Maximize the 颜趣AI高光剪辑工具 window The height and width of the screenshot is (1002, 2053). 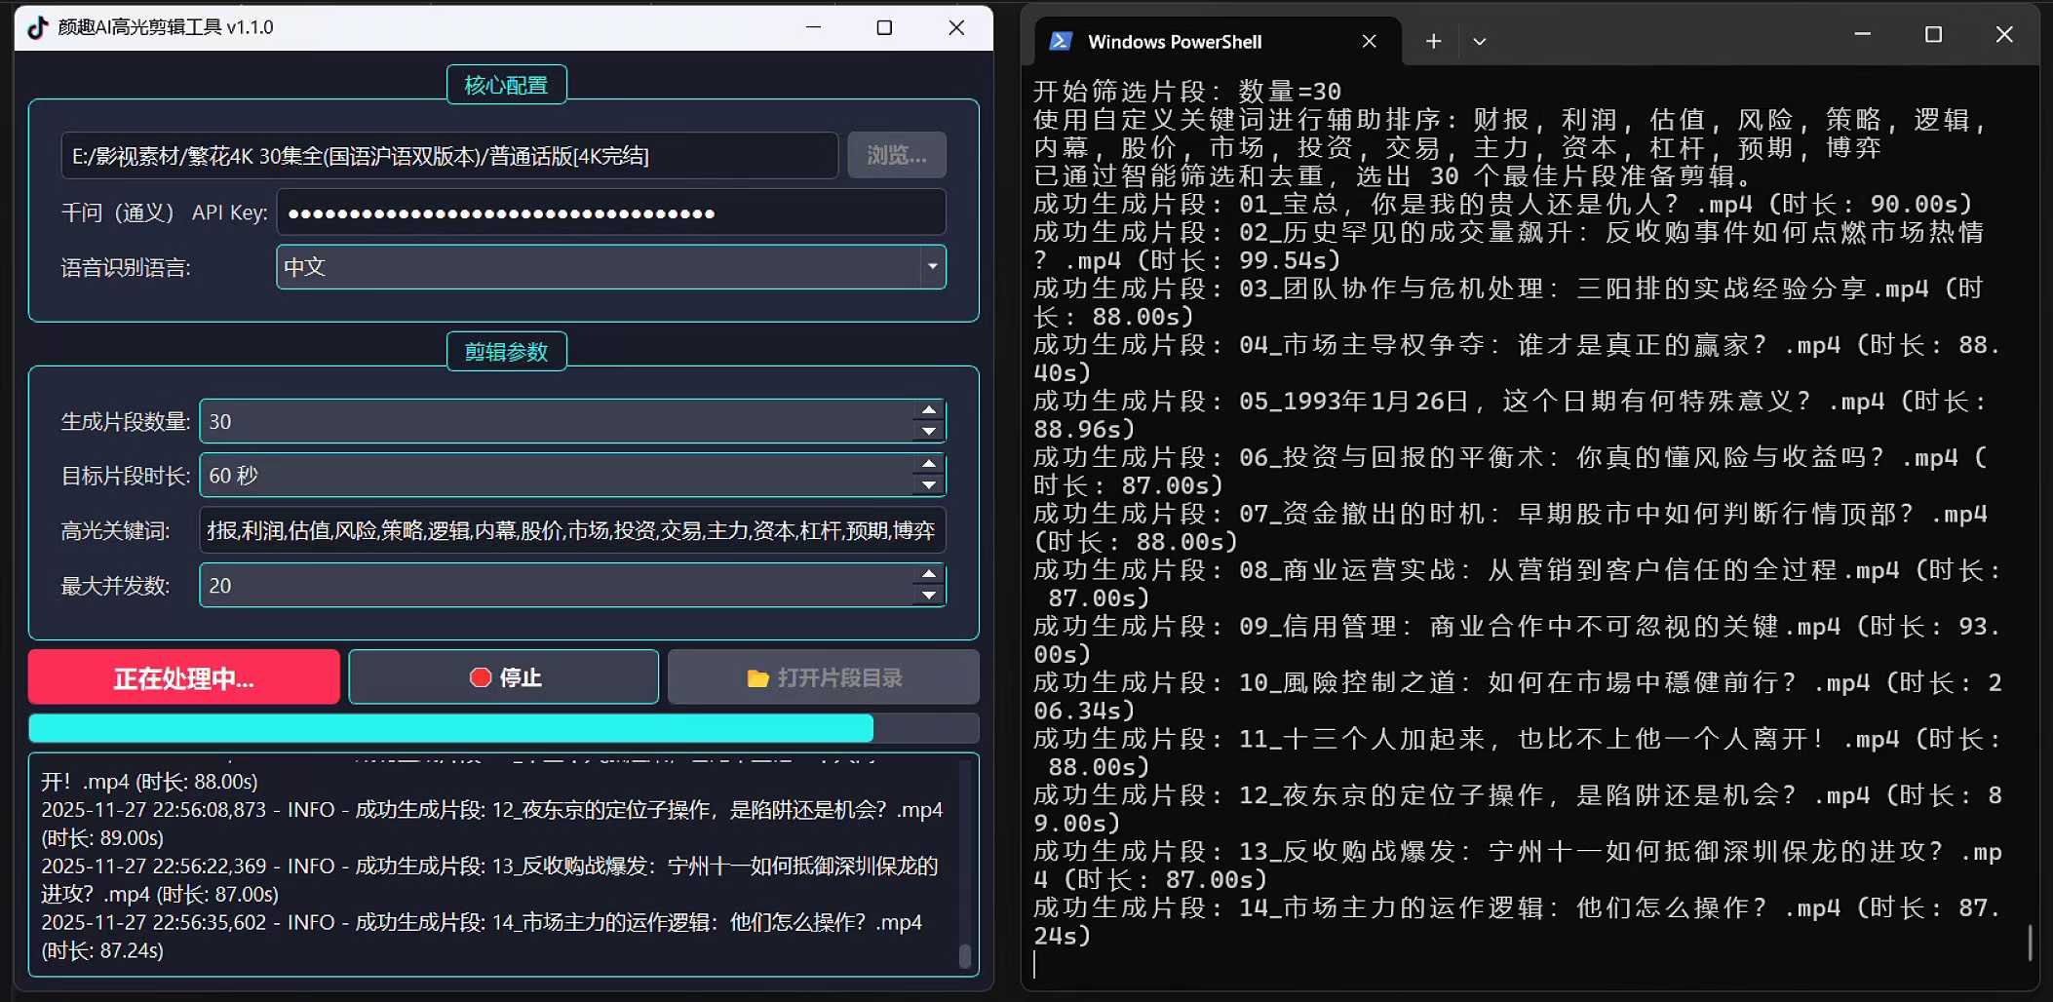(x=884, y=27)
